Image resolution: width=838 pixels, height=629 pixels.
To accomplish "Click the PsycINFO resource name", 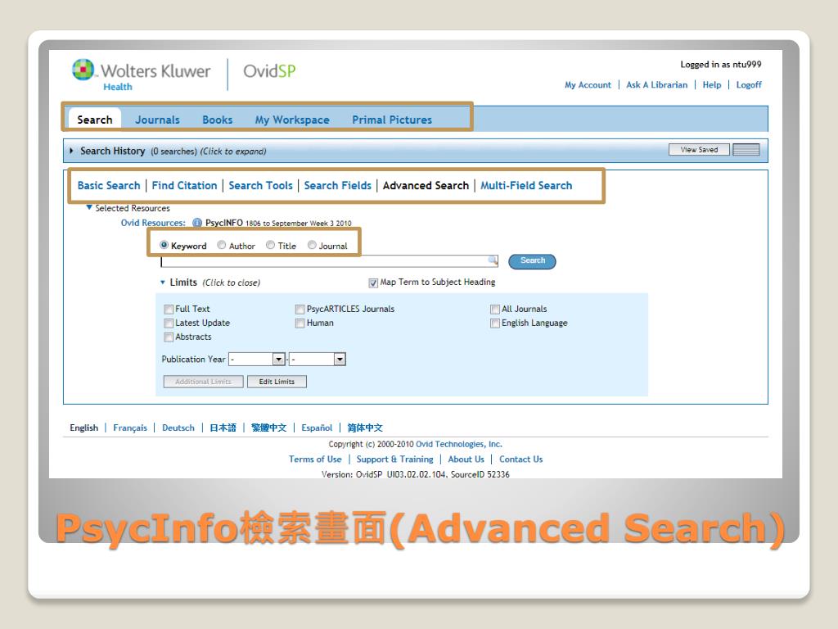I will tap(224, 223).
